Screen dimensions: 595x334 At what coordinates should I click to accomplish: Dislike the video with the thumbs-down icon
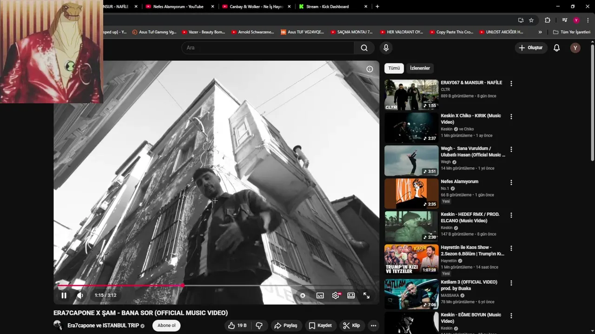click(x=259, y=326)
